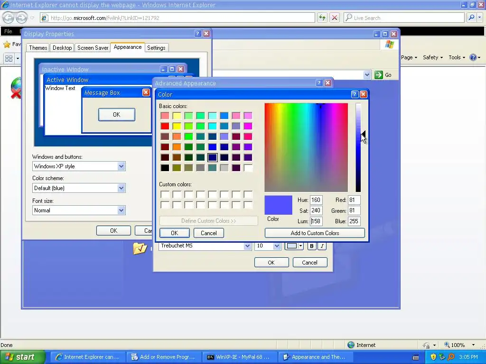Image resolution: width=486 pixels, height=364 pixels.
Task: Expand the IE Tools menu
Action: [x=457, y=57]
